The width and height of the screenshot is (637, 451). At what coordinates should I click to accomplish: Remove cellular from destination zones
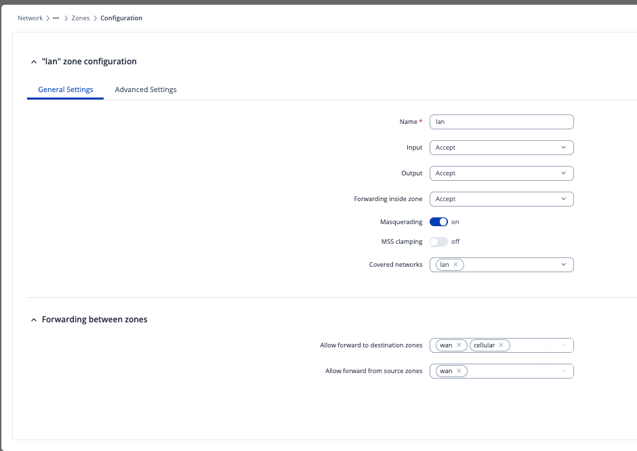(x=501, y=345)
